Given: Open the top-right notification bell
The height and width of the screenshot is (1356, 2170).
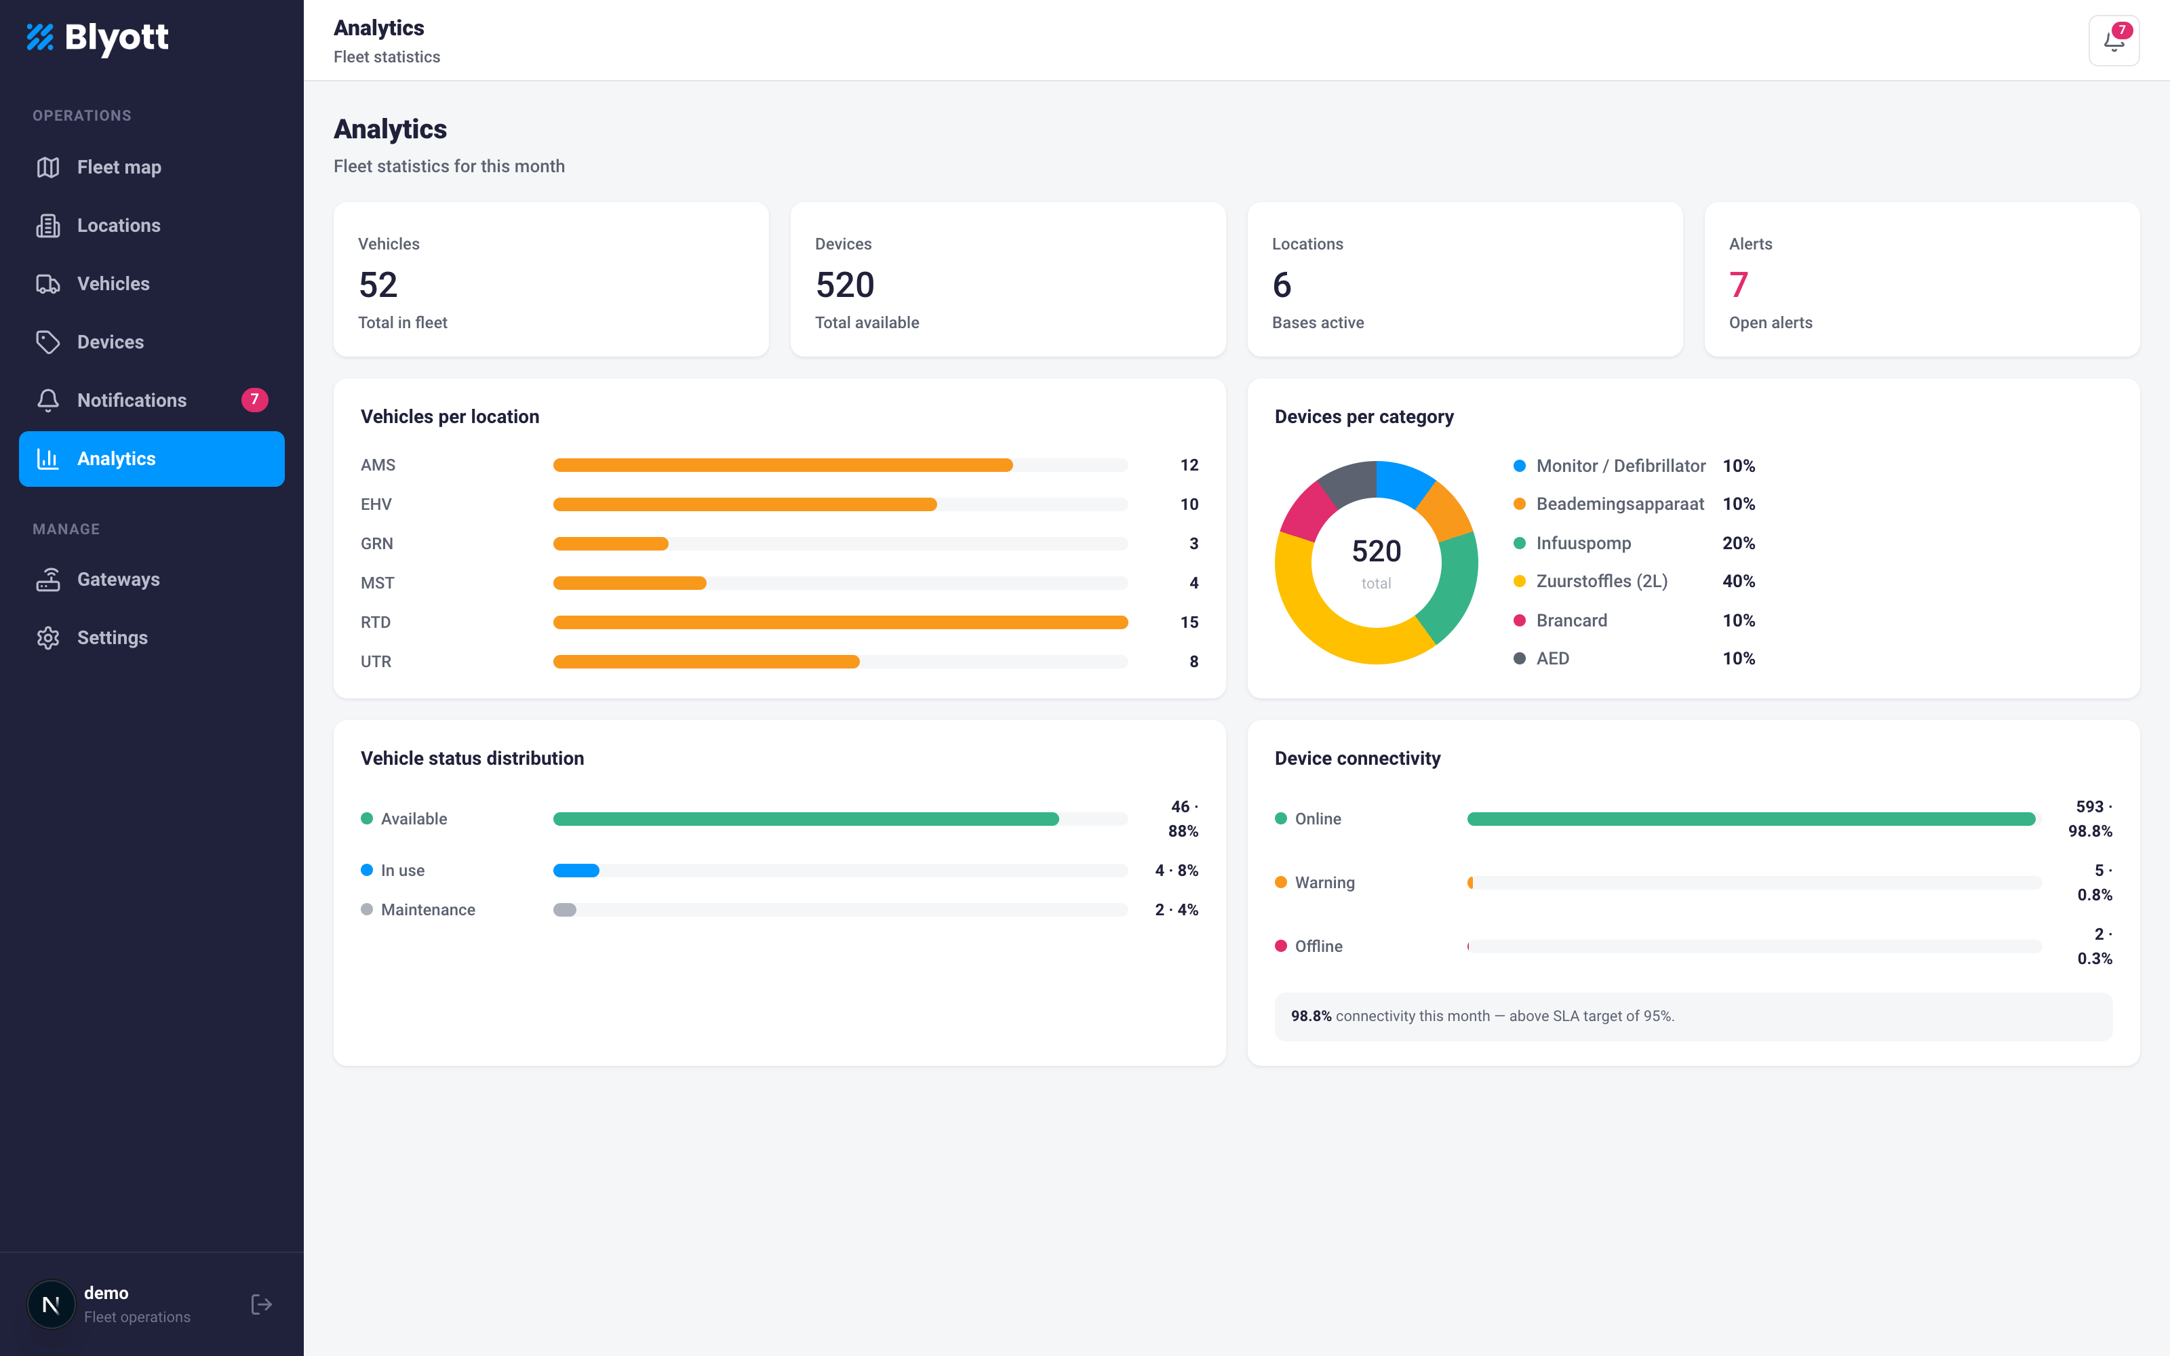Looking at the screenshot, I should [x=2114, y=41].
